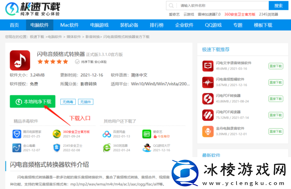Click the 闪电PDF阅读器 title link
Screen dimensions: 291x189
coord(228,112)
